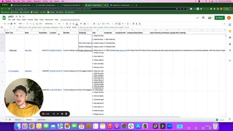Open the text color picker

[77, 24]
